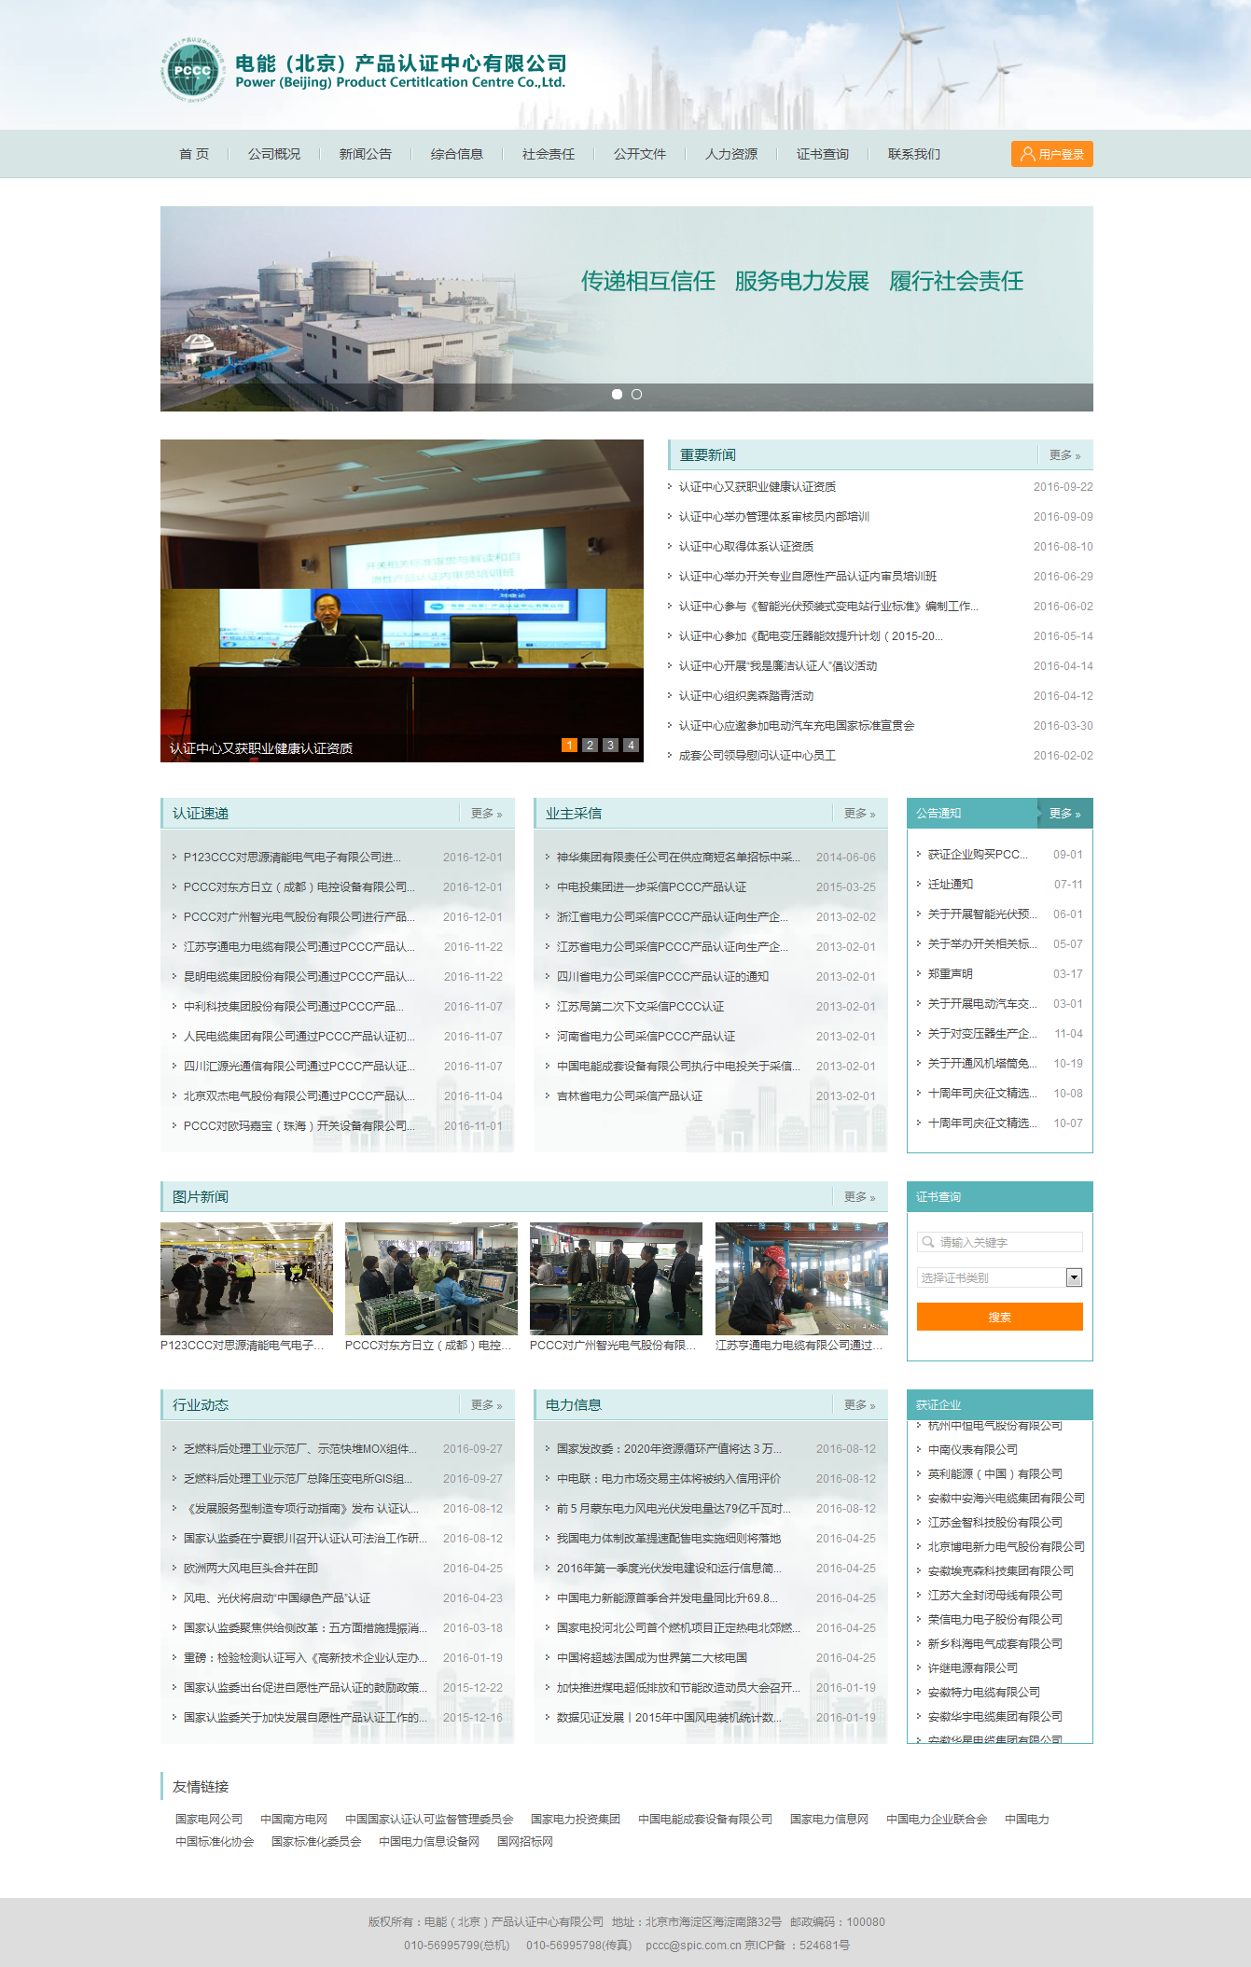Click the 传递相互信任 banner image
Screen dimensions: 1251x1967
[x=627, y=309]
